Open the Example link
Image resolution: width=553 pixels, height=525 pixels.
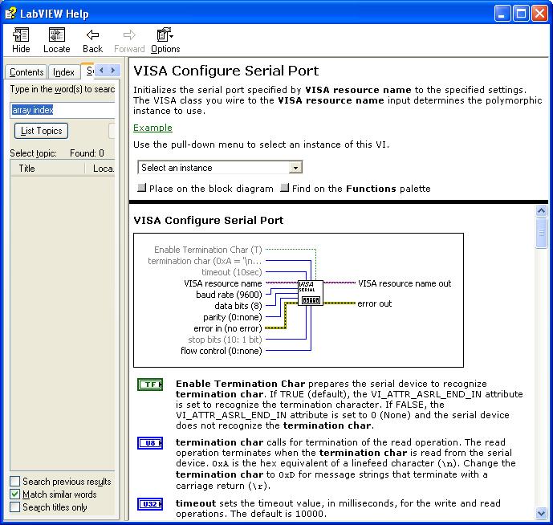click(152, 128)
